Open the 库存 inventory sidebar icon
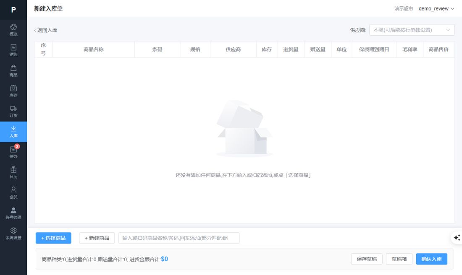462x275 pixels. tap(13, 91)
